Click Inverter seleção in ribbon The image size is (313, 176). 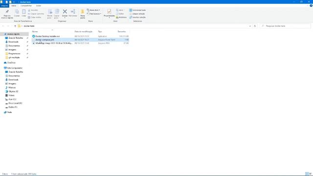[x=137, y=18]
